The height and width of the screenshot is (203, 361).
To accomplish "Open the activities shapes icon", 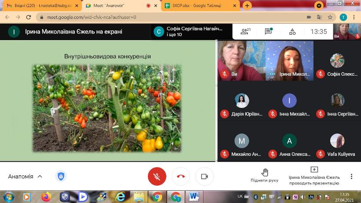I will 292,32.
